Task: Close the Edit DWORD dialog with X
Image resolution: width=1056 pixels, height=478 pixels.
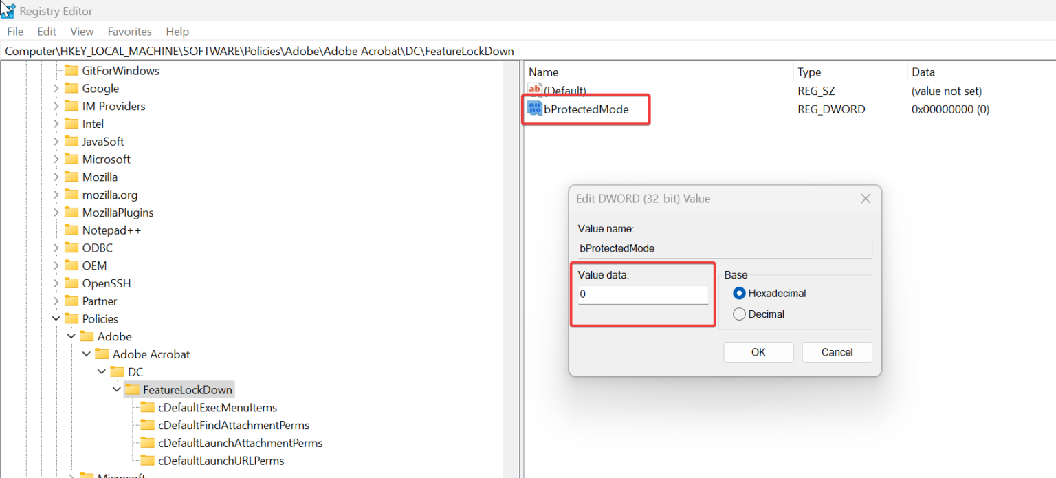Action: [866, 199]
